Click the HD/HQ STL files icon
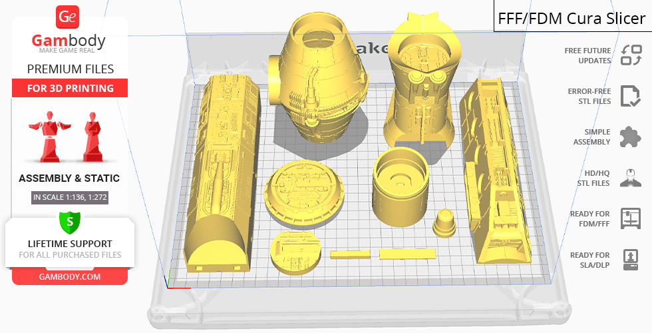This screenshot has width=652, height=333. pyautogui.click(x=630, y=178)
